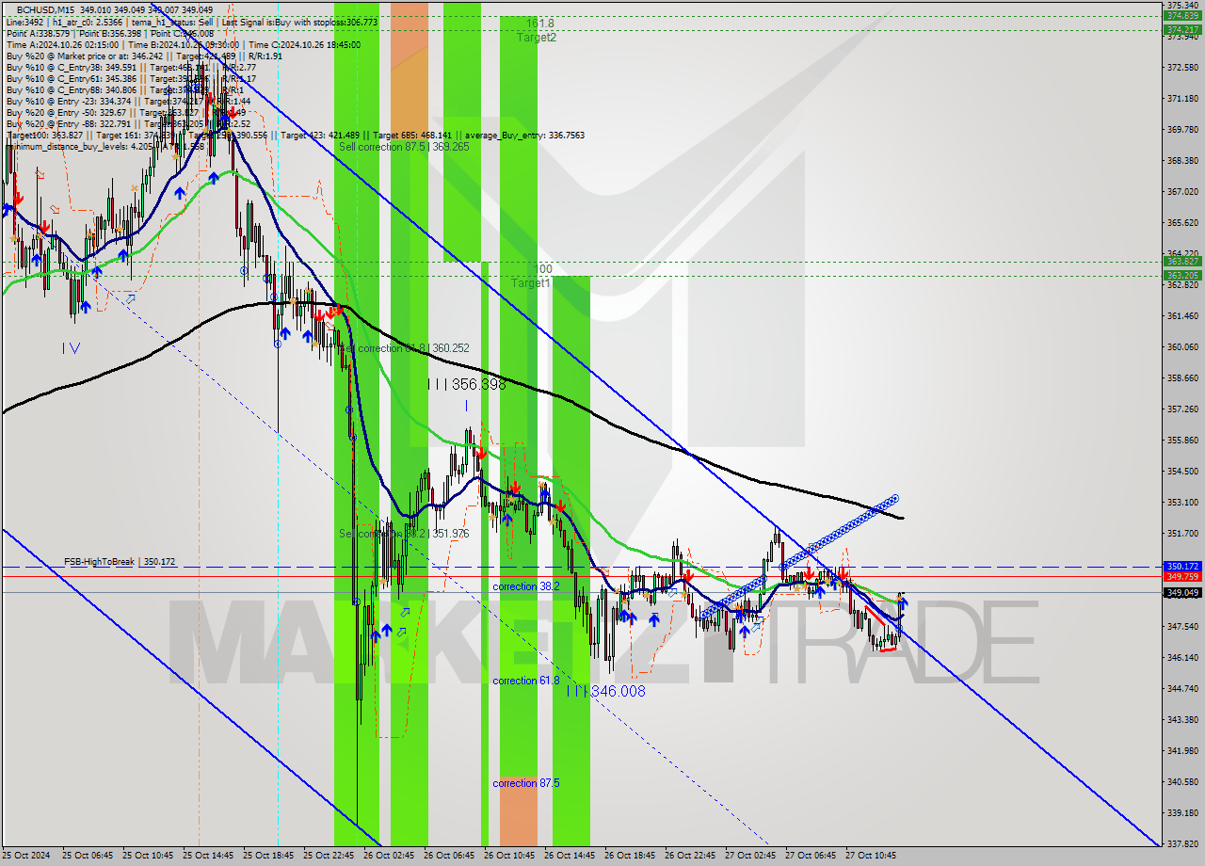Click the 'Sell correction 38.2 | 351.976' label

(x=404, y=534)
